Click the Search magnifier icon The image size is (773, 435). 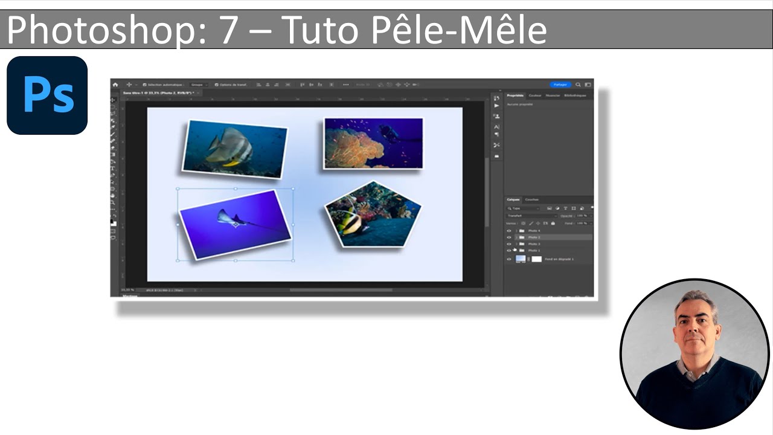pyautogui.click(x=578, y=85)
